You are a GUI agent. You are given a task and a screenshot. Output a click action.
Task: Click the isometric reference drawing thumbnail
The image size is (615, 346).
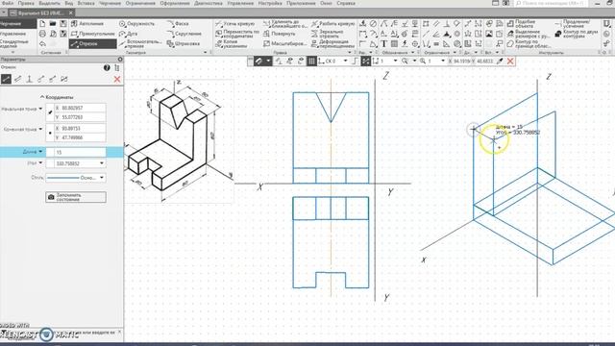click(x=179, y=140)
